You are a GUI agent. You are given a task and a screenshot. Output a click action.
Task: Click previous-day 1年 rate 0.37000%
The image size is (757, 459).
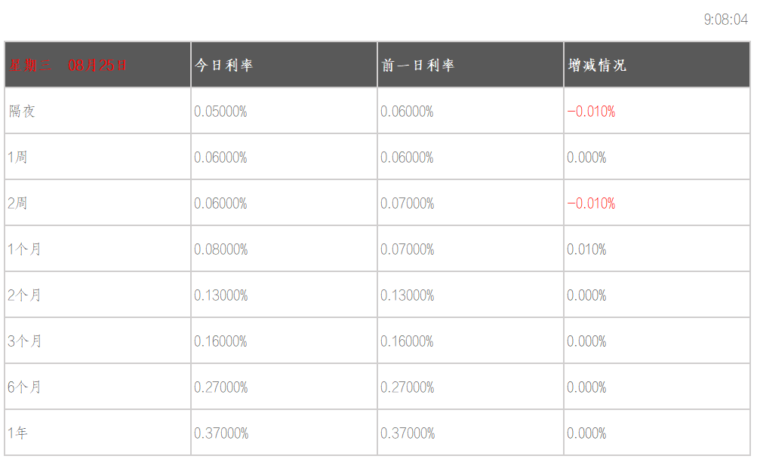tap(407, 433)
